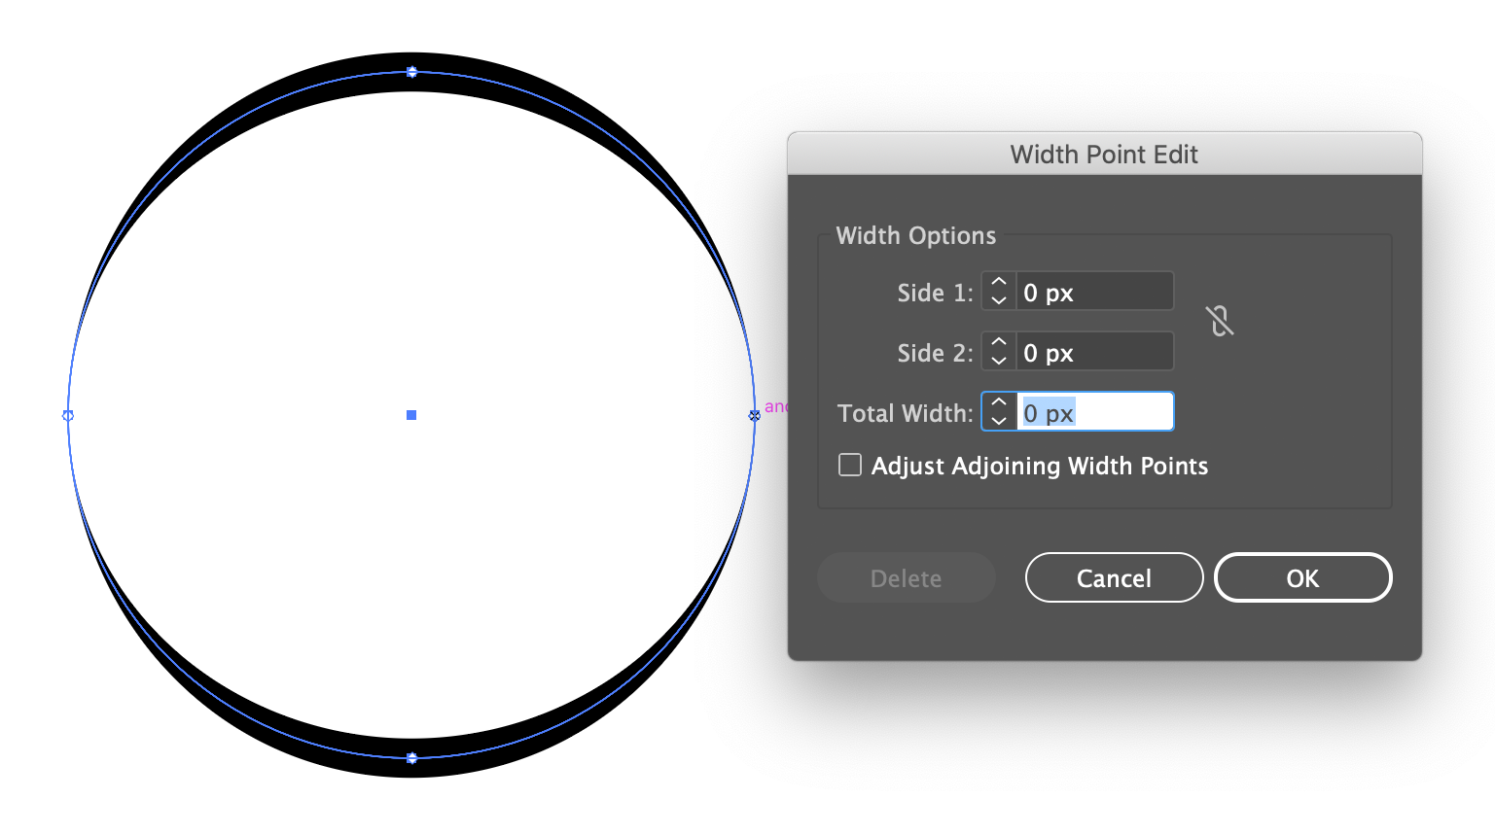
Task: Click the broken chain link icon
Action: pyautogui.click(x=1219, y=321)
